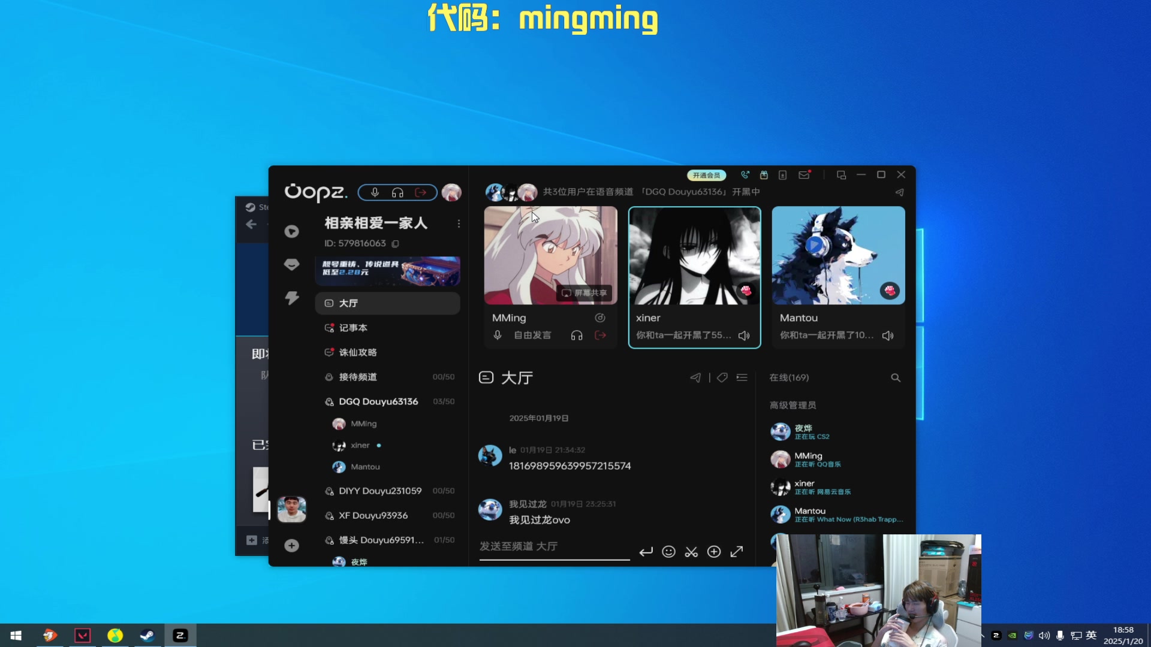
Task: Open the emoji picker
Action: (x=668, y=552)
